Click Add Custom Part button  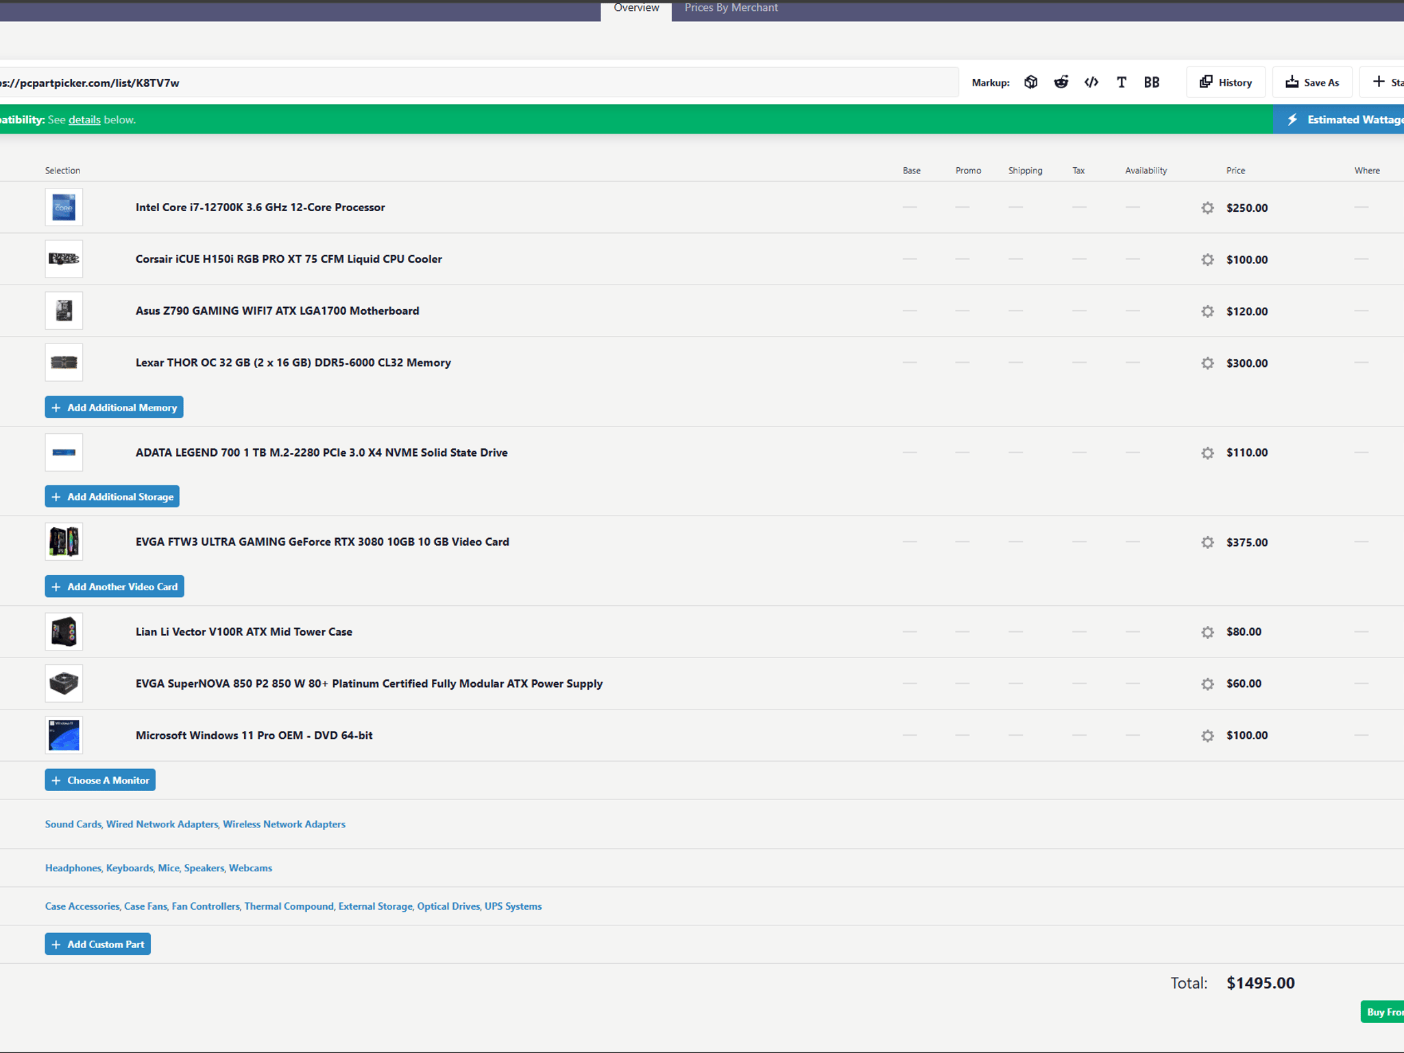(98, 944)
